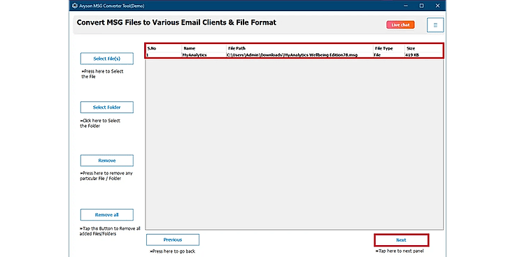Click the 419 KB size cell

pos(424,55)
